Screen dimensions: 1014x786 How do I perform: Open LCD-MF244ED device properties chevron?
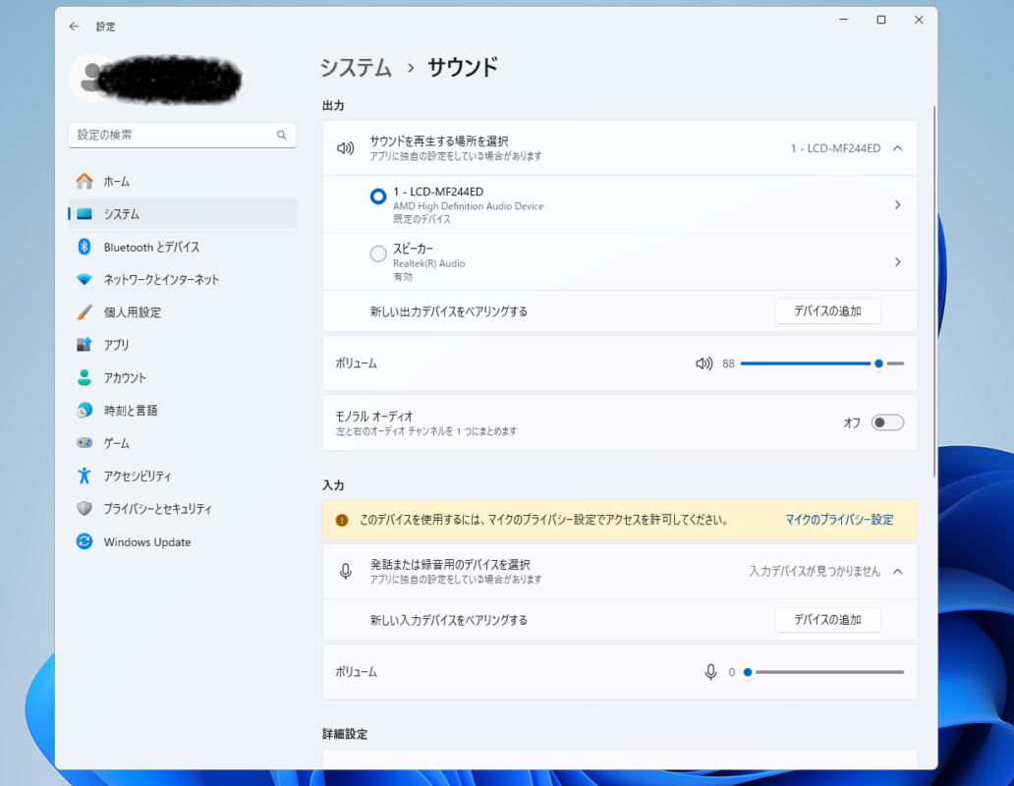click(898, 205)
